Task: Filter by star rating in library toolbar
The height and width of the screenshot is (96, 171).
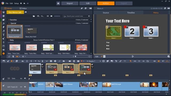Action: tap(57, 16)
